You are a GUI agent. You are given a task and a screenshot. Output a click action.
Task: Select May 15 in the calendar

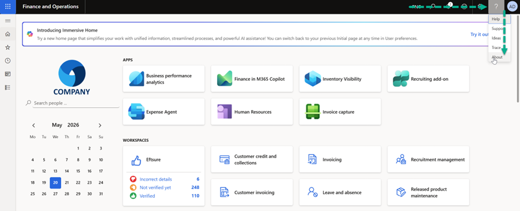point(78,171)
